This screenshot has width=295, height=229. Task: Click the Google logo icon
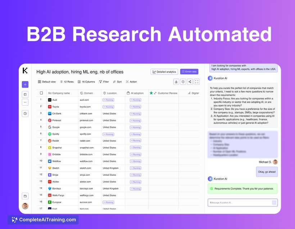(50, 127)
